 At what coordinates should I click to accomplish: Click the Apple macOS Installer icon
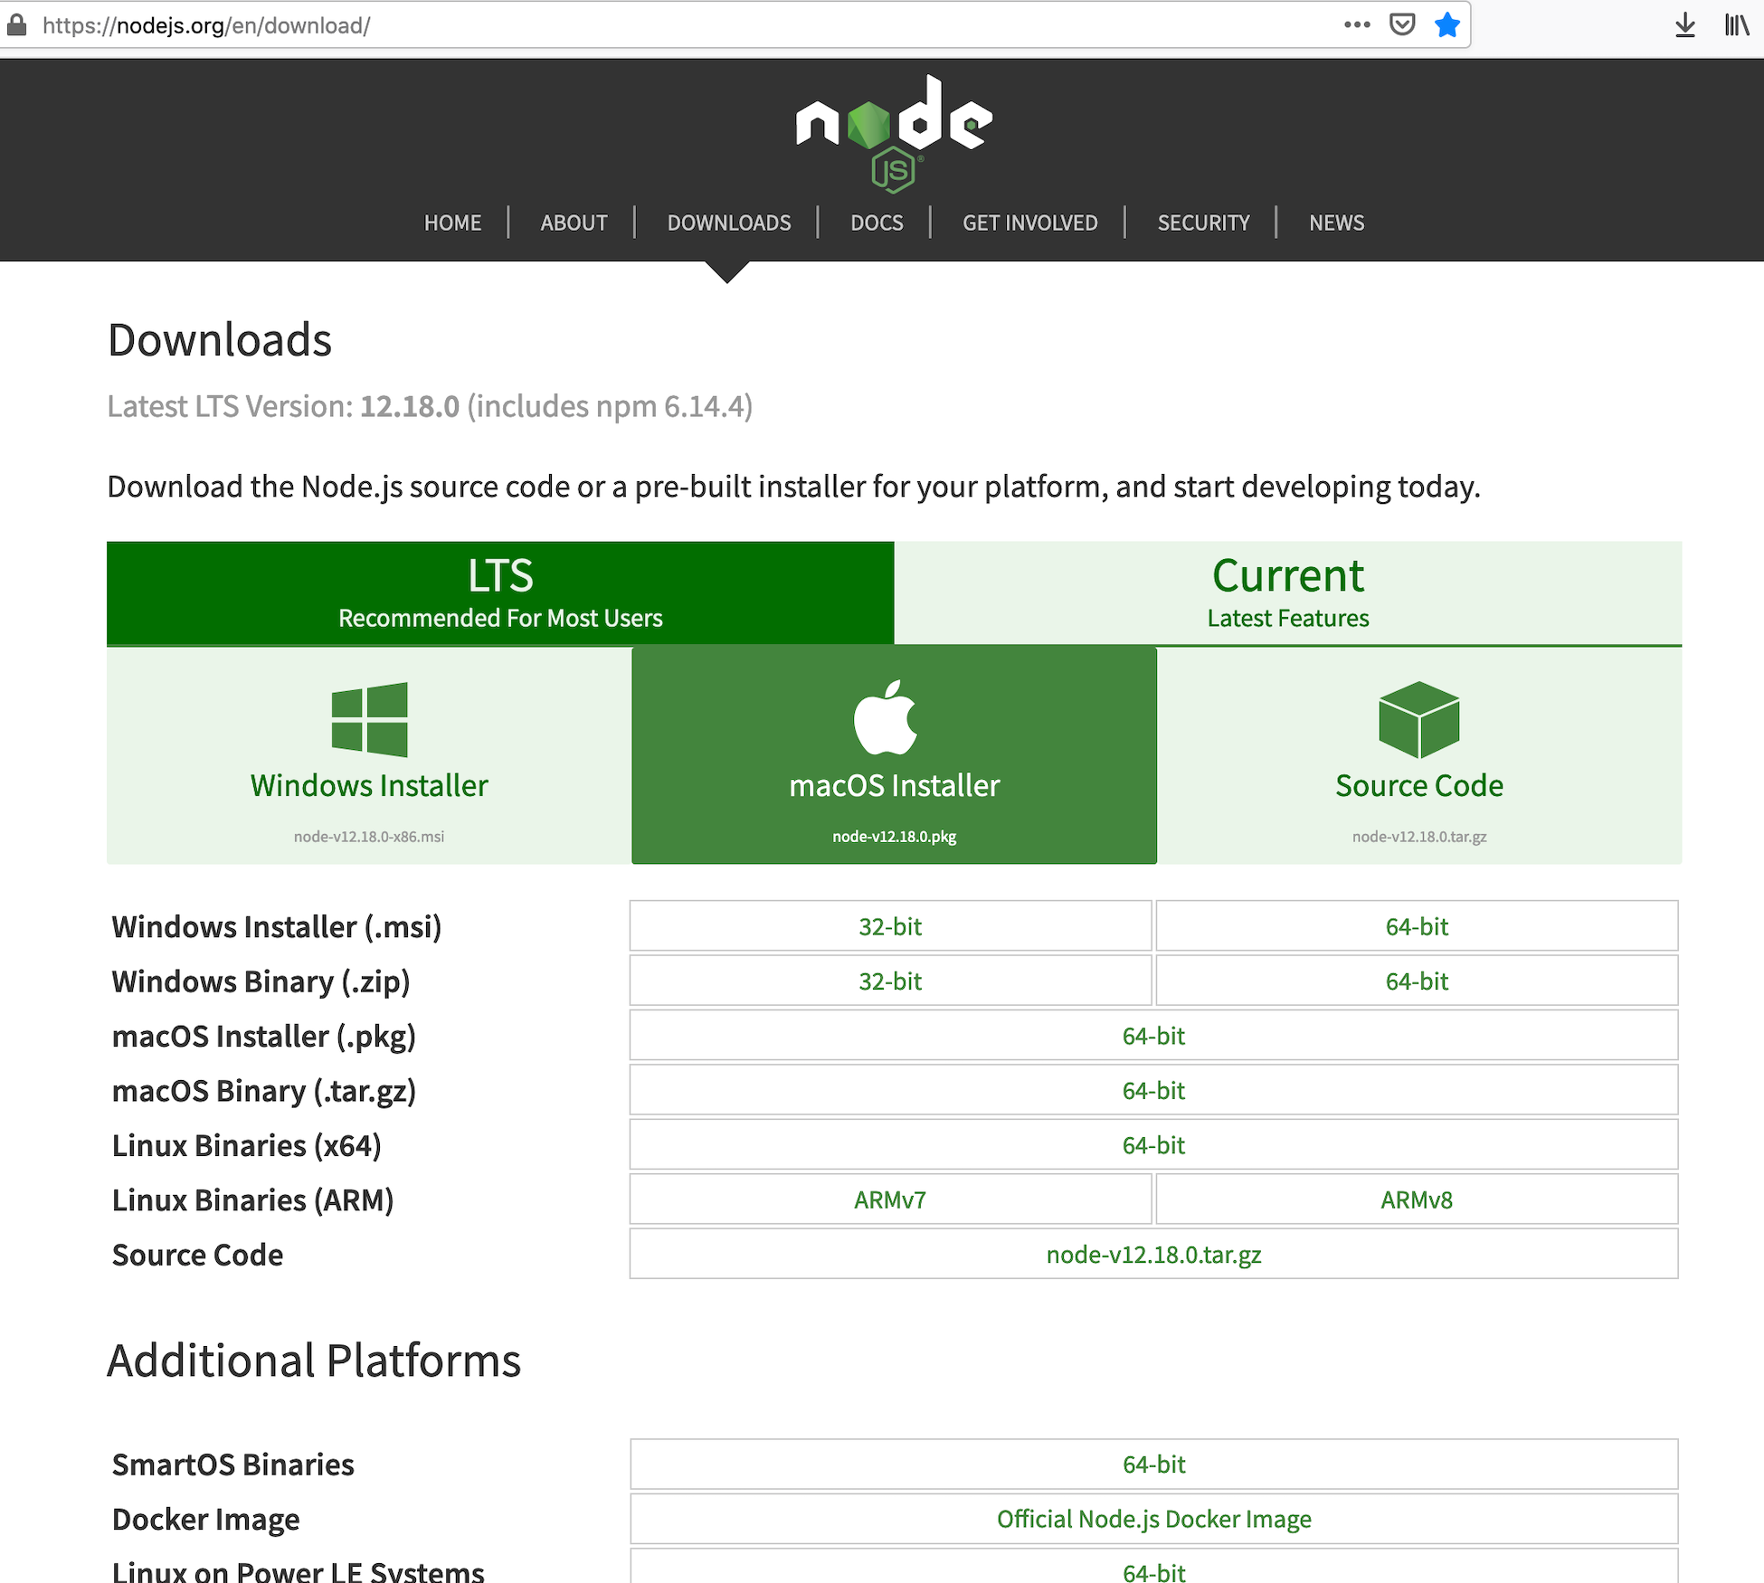pos(886,717)
